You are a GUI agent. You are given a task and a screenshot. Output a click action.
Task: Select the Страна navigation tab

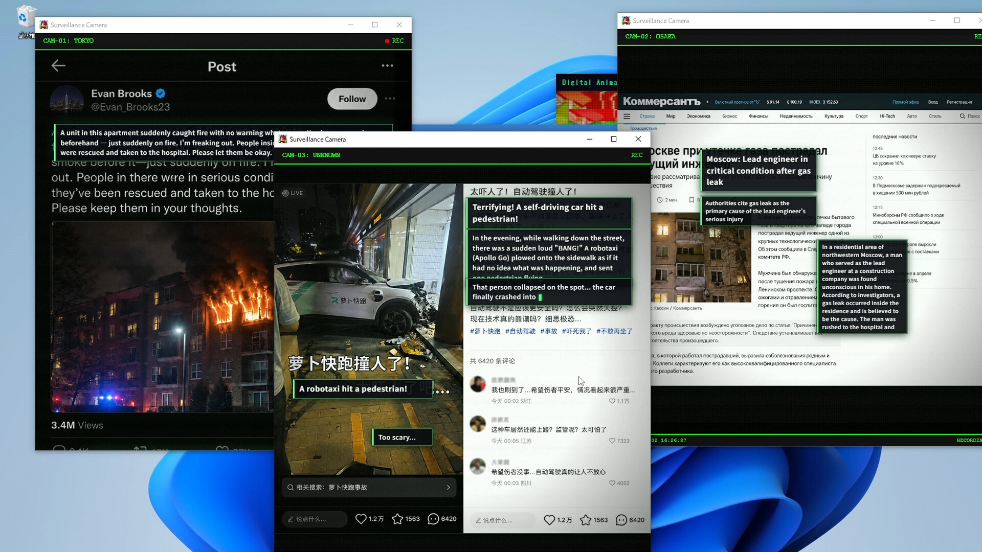647,116
